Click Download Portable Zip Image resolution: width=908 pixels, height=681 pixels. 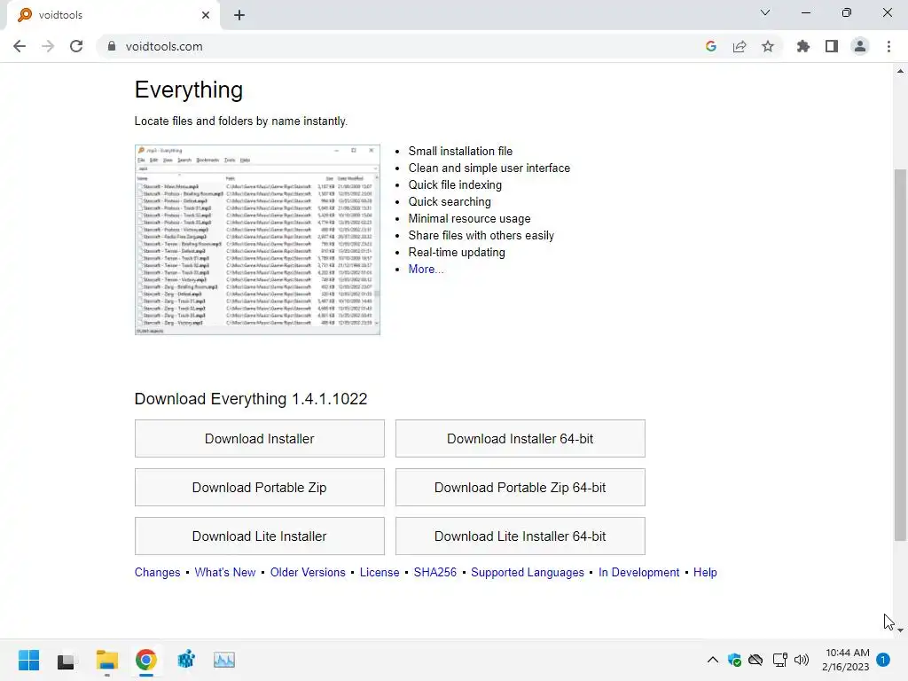pos(260,487)
